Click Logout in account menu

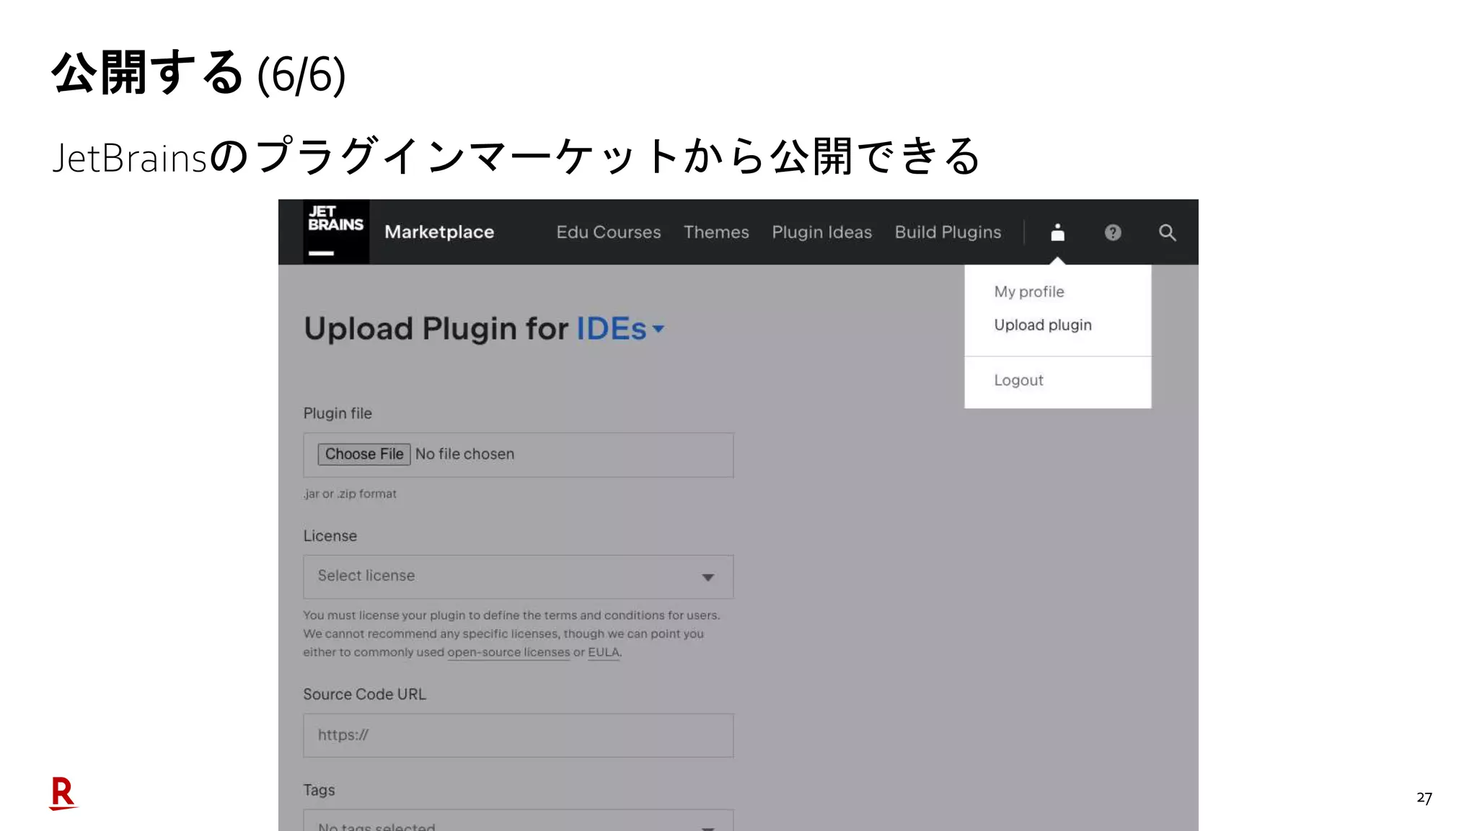(x=1018, y=380)
